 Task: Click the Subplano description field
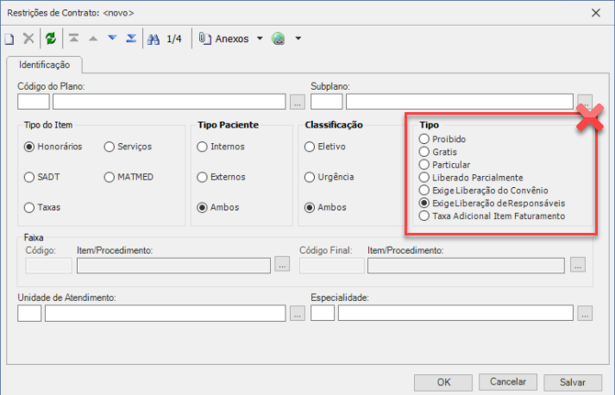(459, 102)
